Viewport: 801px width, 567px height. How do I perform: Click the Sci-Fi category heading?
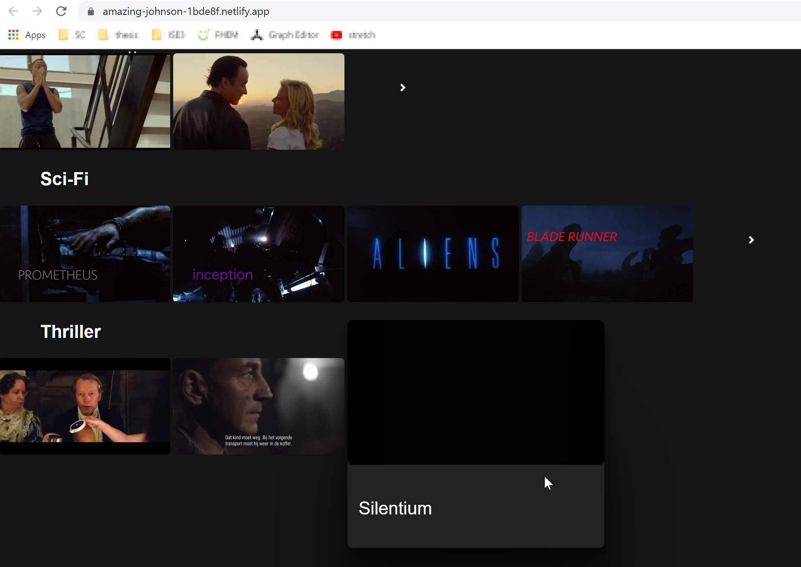click(x=64, y=179)
